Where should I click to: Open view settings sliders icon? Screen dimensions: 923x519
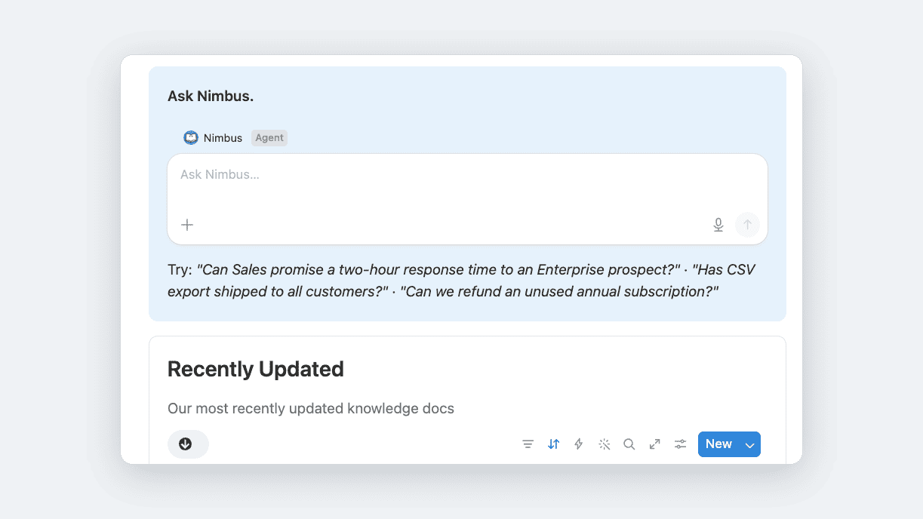pyautogui.click(x=681, y=444)
